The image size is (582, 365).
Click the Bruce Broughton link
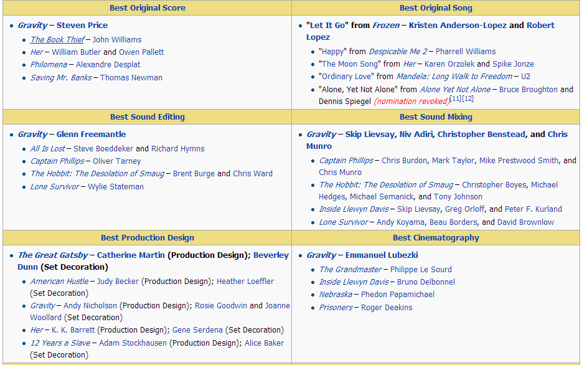point(528,90)
